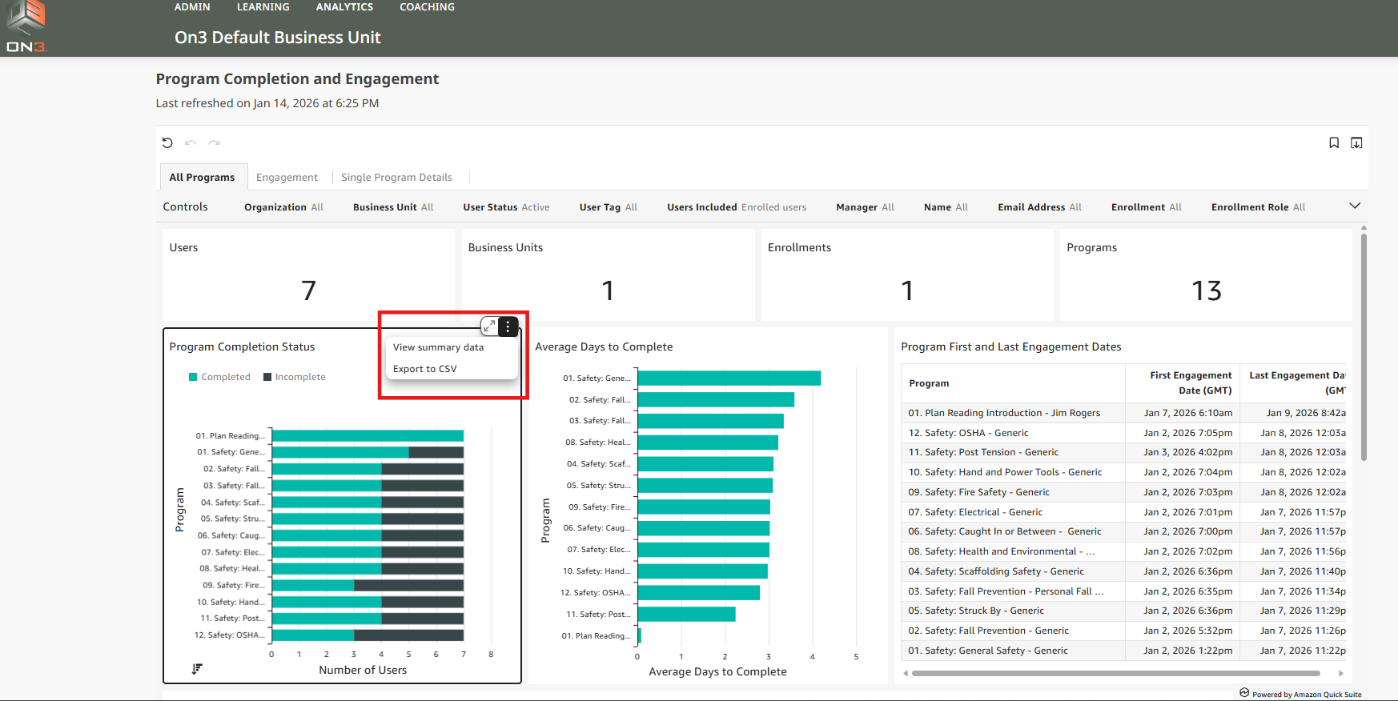Click the On3 logo
The width and height of the screenshot is (1398, 701).
26,27
